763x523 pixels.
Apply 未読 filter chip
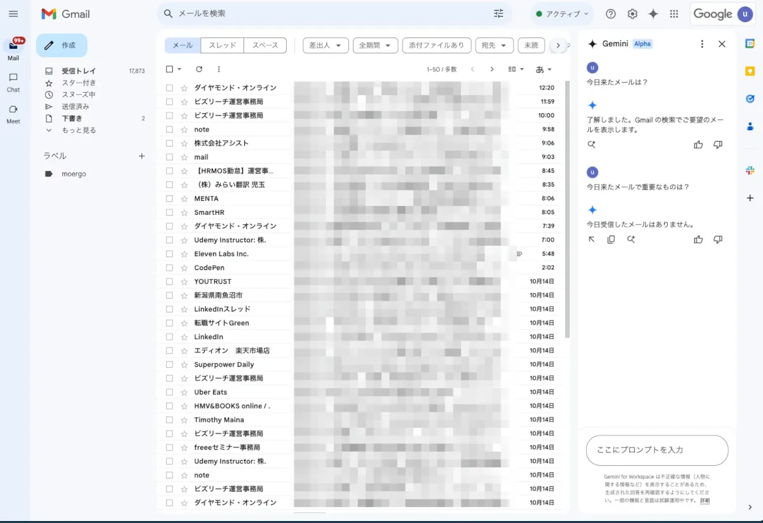point(532,46)
